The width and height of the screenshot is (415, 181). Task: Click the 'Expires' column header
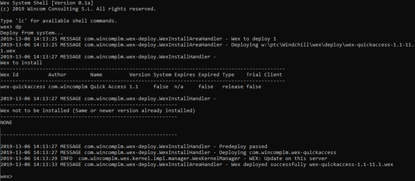185,75
